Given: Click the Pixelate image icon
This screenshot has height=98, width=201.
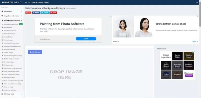Looking at the screenshot, I should click(x=2, y=65).
